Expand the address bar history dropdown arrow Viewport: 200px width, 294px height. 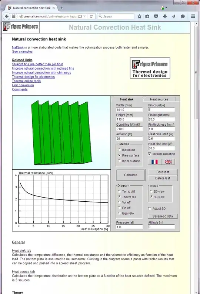tap(85, 17)
